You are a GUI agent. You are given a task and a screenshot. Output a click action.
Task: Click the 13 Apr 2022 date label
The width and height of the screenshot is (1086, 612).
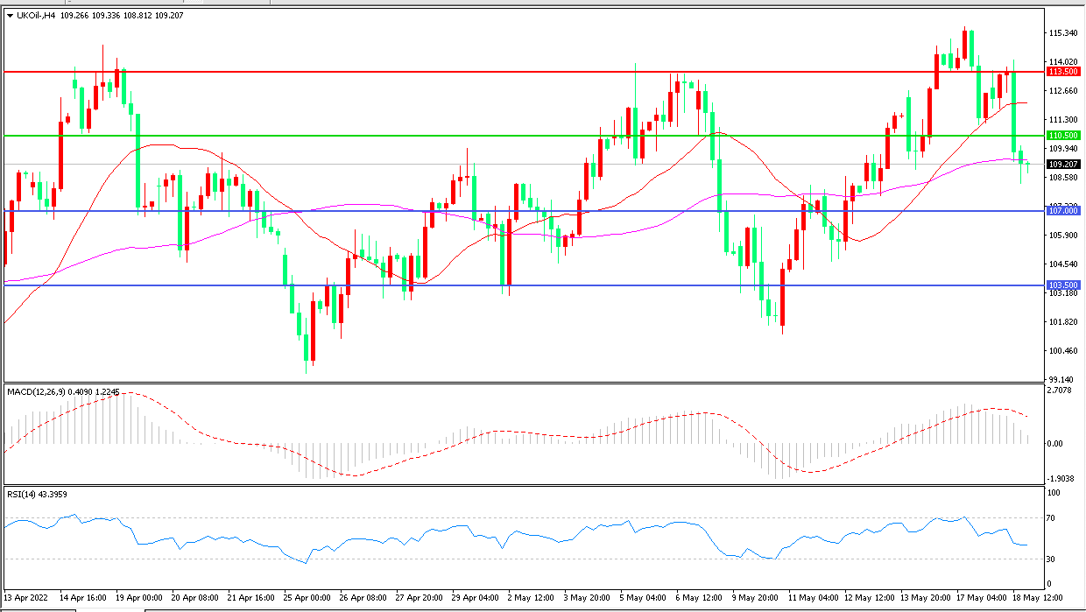click(x=28, y=597)
